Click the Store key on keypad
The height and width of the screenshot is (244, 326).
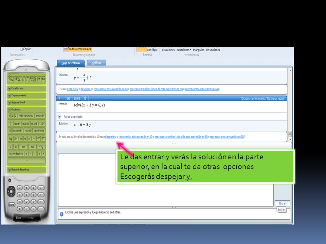point(12,205)
